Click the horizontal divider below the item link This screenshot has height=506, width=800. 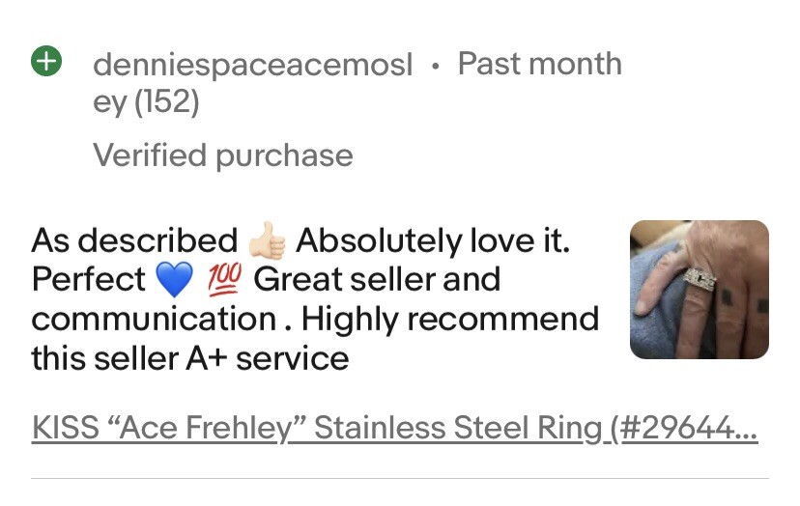(400, 479)
